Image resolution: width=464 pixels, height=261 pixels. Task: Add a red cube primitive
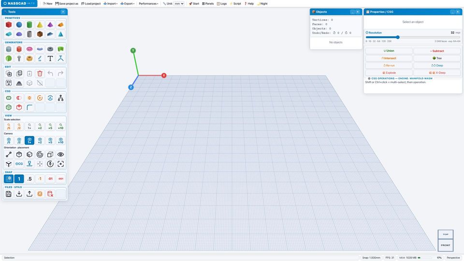[x=9, y=25]
